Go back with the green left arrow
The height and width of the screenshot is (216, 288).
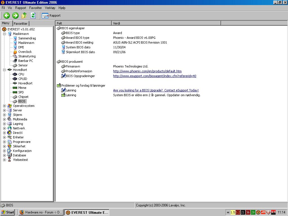click(x=7, y=15)
